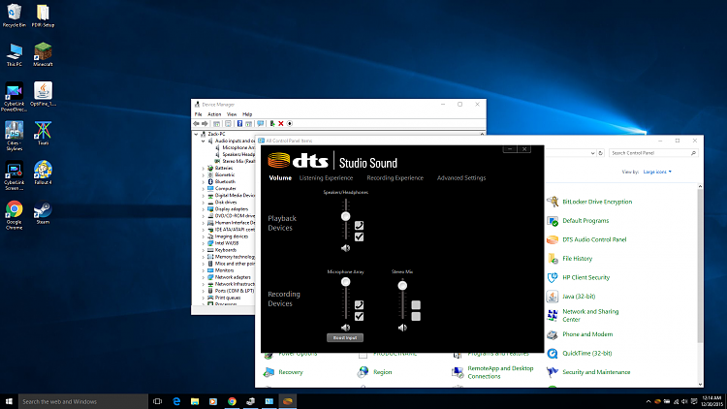This screenshot has height=409, width=727.
Task: Open the Recording Experience tab
Action: (x=395, y=178)
